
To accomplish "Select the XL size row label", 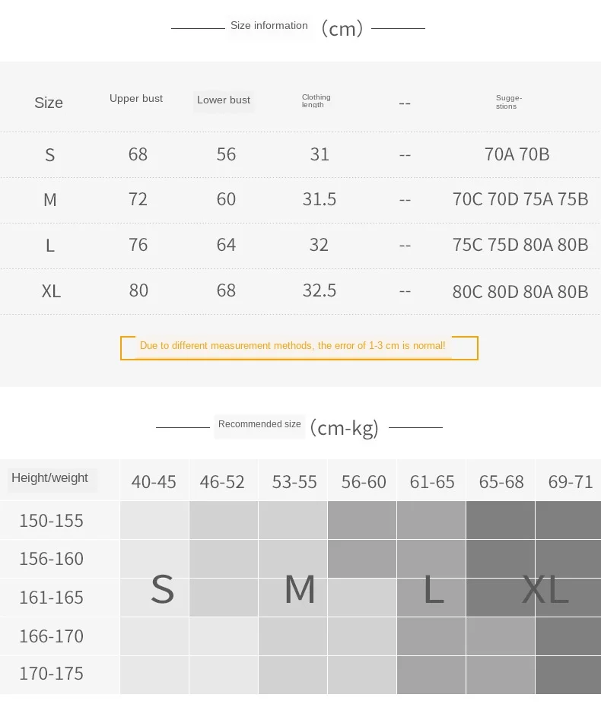I will pyautogui.click(x=51, y=291).
